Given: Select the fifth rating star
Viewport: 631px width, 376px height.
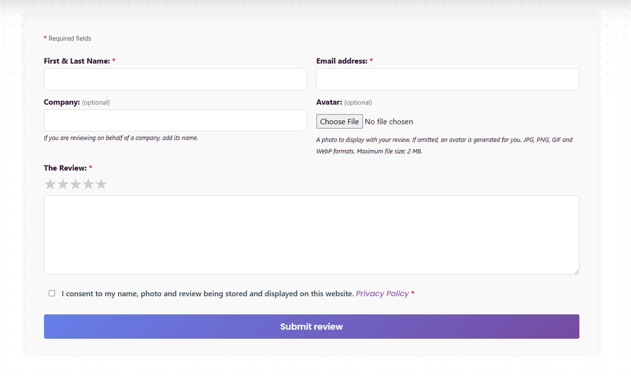Looking at the screenshot, I should [x=101, y=184].
